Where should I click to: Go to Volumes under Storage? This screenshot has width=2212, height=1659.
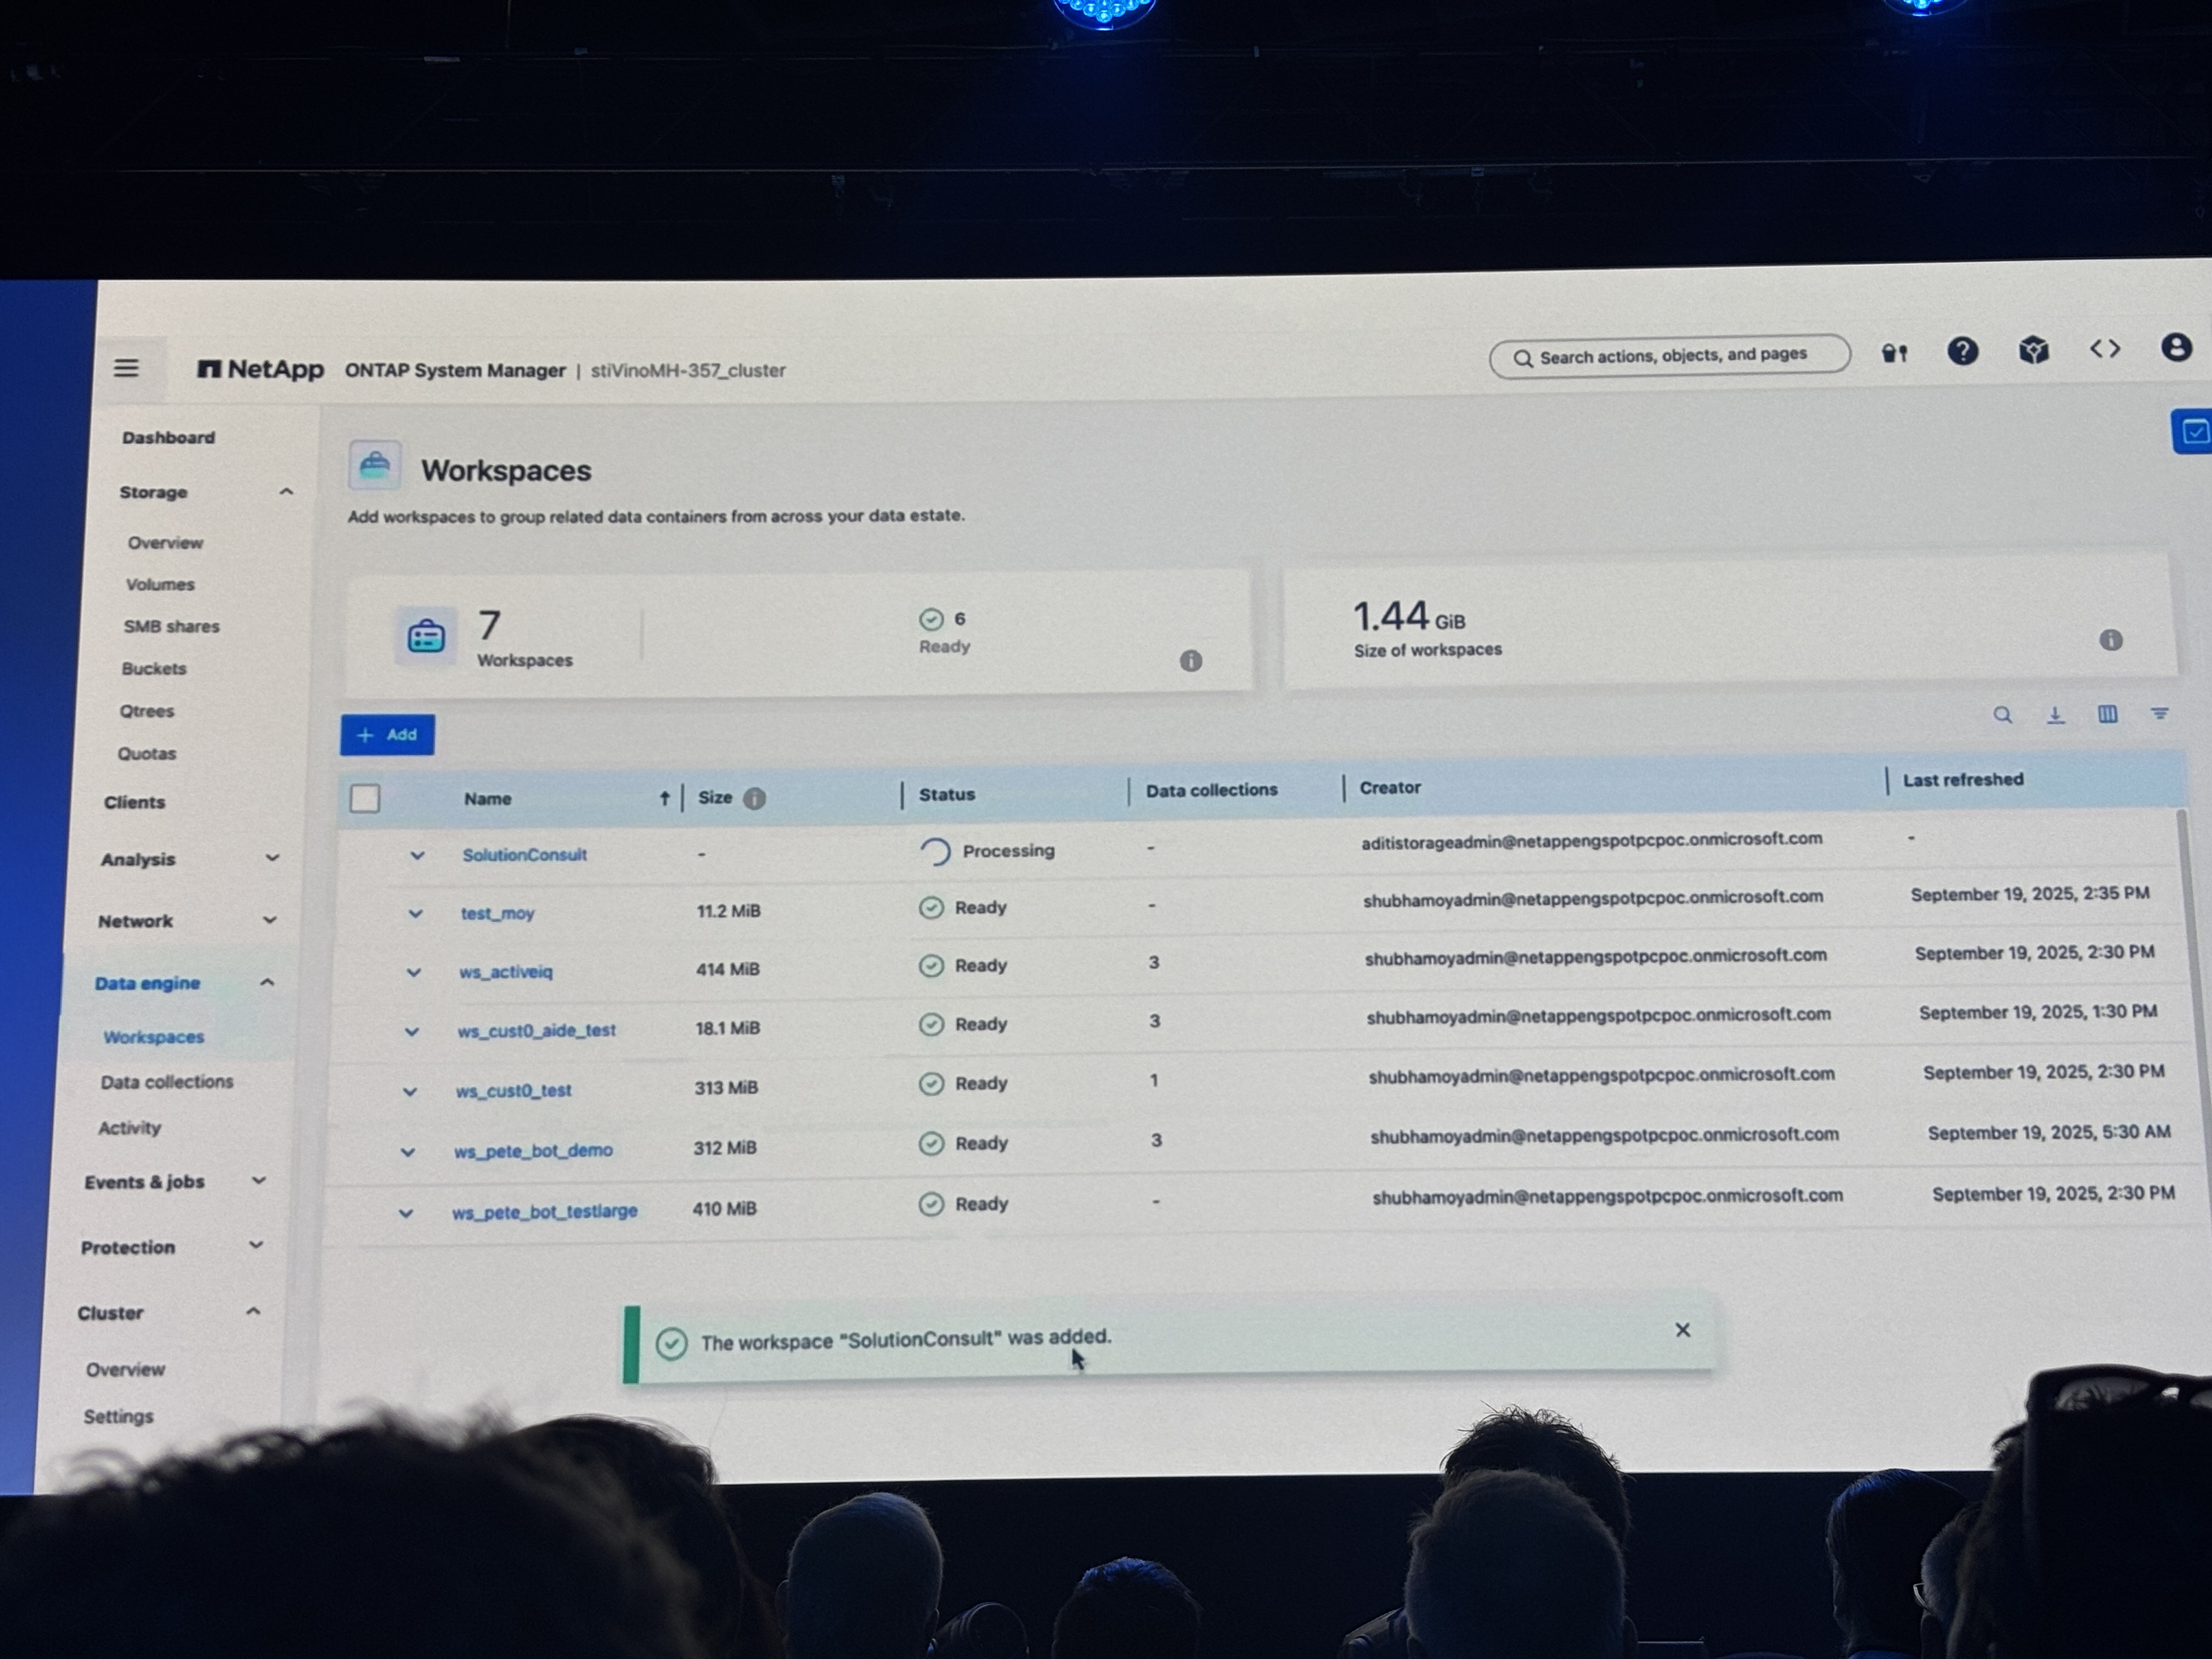(x=160, y=584)
